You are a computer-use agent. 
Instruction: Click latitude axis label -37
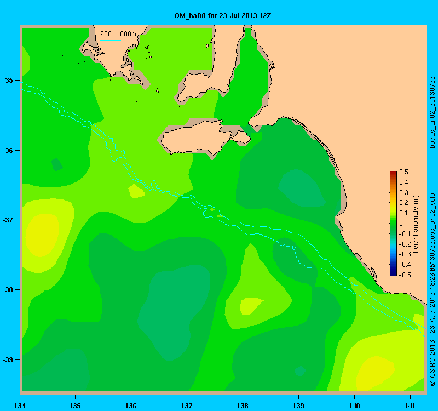(8, 220)
